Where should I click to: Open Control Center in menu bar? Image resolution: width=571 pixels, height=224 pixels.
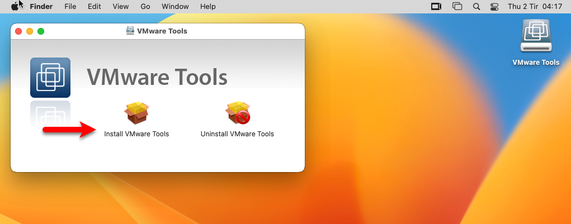(x=495, y=7)
